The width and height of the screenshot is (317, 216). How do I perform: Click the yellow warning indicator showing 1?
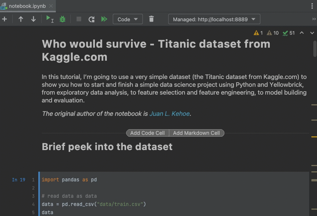[x=258, y=33]
